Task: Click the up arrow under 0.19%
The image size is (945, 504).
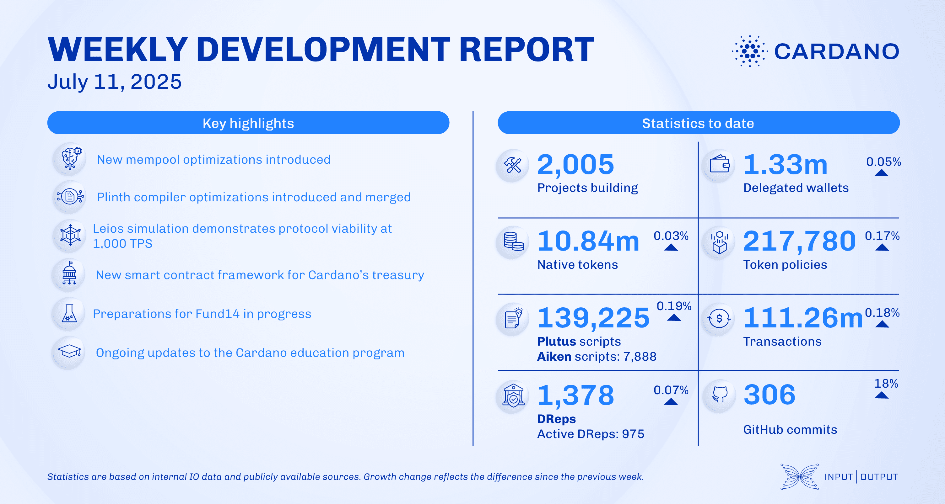Action: [x=673, y=317]
